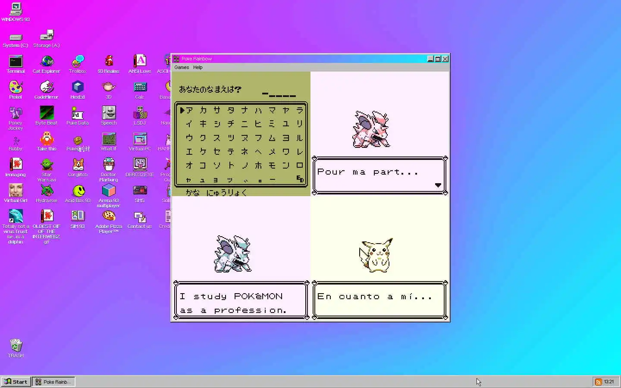The width and height of the screenshot is (621, 388).
Task: Open the Puke Data icon
Action: tap(78, 116)
